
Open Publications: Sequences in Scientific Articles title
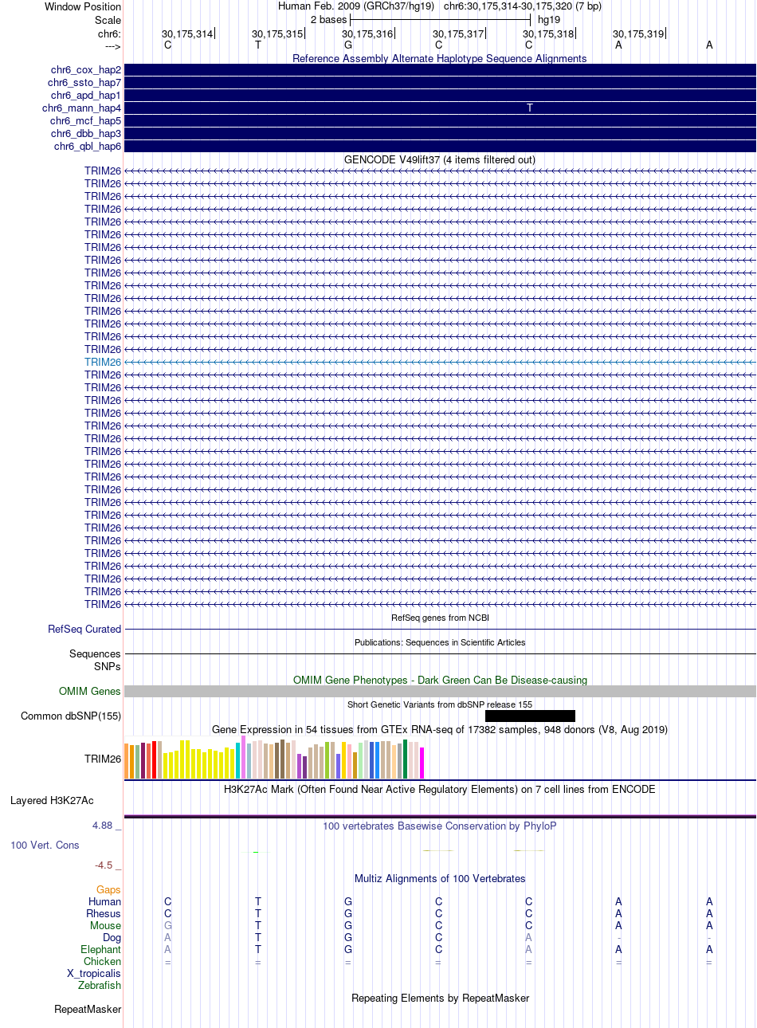tap(440, 642)
